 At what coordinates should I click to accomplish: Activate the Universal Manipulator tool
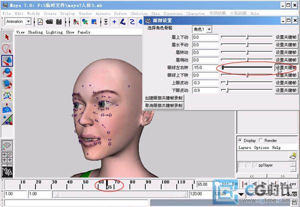point(7,96)
